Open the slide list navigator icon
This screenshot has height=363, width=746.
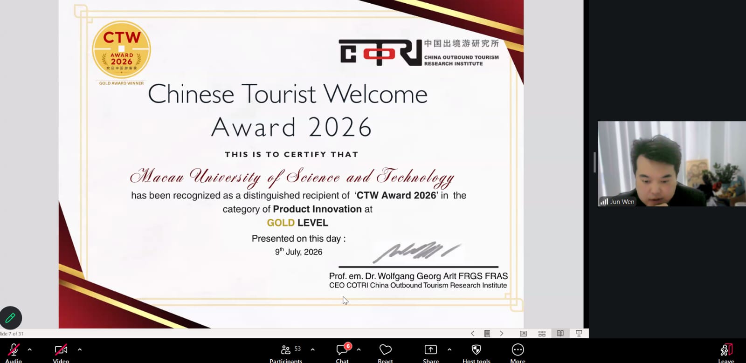coord(487,333)
